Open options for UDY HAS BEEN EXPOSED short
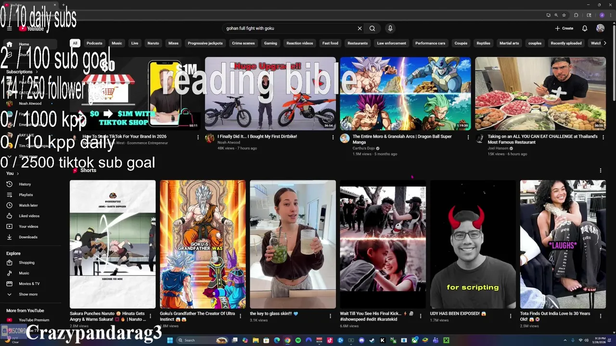 click(x=510, y=316)
